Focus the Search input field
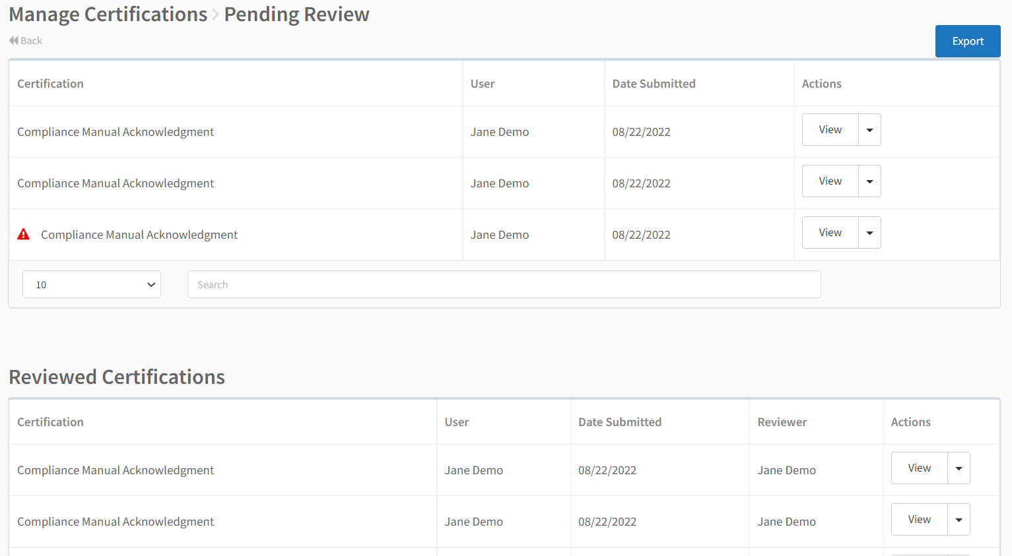 (504, 284)
